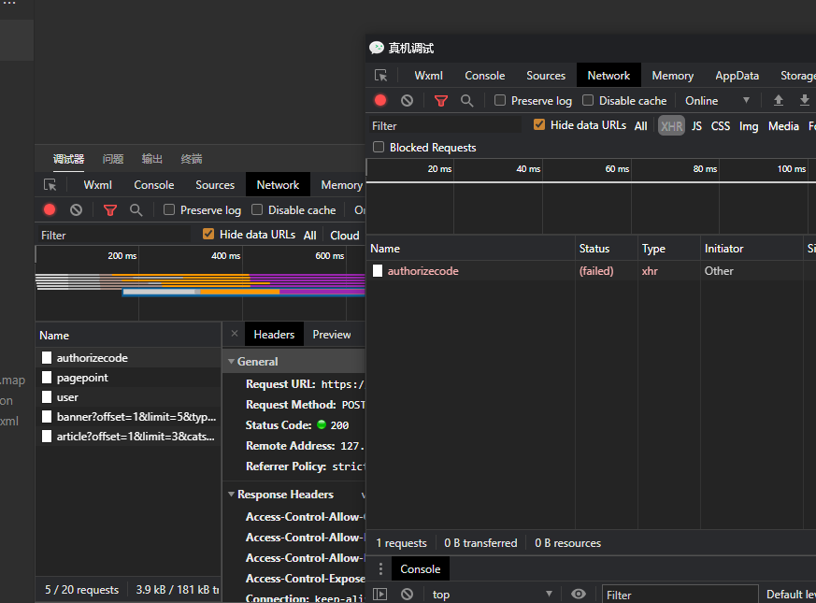Open Memory tab in 真机调试 window
This screenshot has width=816, height=603.
pyautogui.click(x=672, y=76)
